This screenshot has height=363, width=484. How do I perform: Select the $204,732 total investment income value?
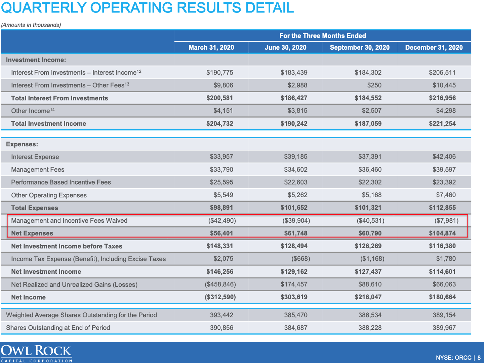(x=220, y=123)
